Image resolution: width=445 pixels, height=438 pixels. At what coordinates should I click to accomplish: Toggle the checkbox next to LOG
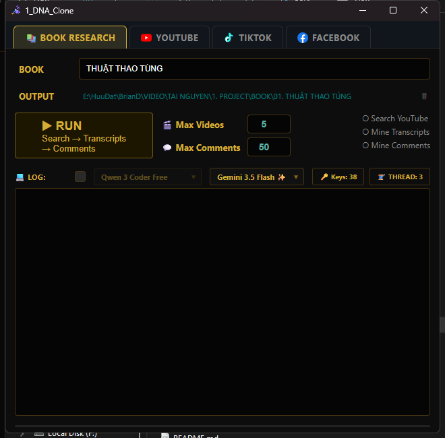tap(80, 177)
